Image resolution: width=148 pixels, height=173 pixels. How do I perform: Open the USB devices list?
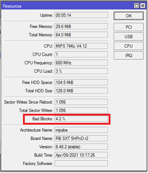click(129, 36)
